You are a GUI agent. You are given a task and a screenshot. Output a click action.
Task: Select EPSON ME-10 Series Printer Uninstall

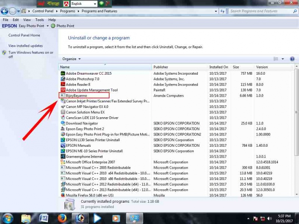(x=176, y=151)
